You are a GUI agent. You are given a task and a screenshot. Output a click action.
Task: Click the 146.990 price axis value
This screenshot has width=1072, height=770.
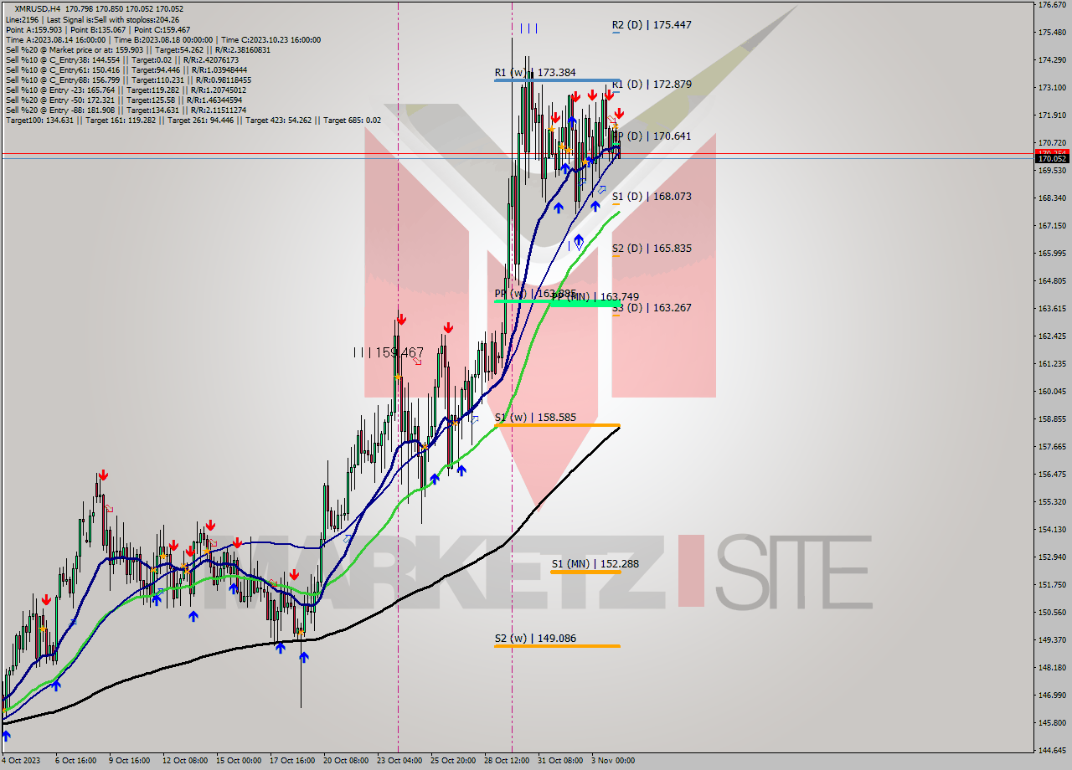pos(1052,696)
